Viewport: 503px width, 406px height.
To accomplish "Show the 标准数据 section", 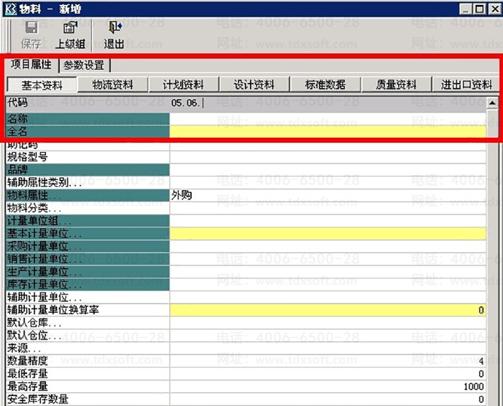I will coord(326,85).
